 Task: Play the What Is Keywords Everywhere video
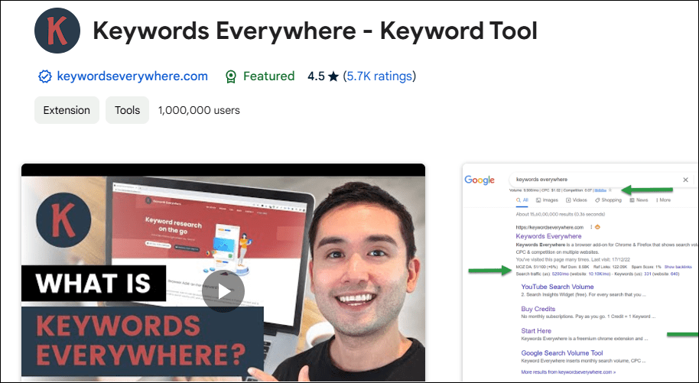(223, 291)
